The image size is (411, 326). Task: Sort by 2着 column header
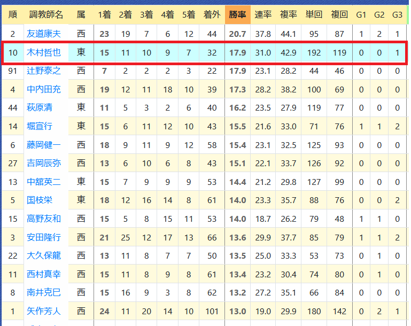tap(125, 14)
